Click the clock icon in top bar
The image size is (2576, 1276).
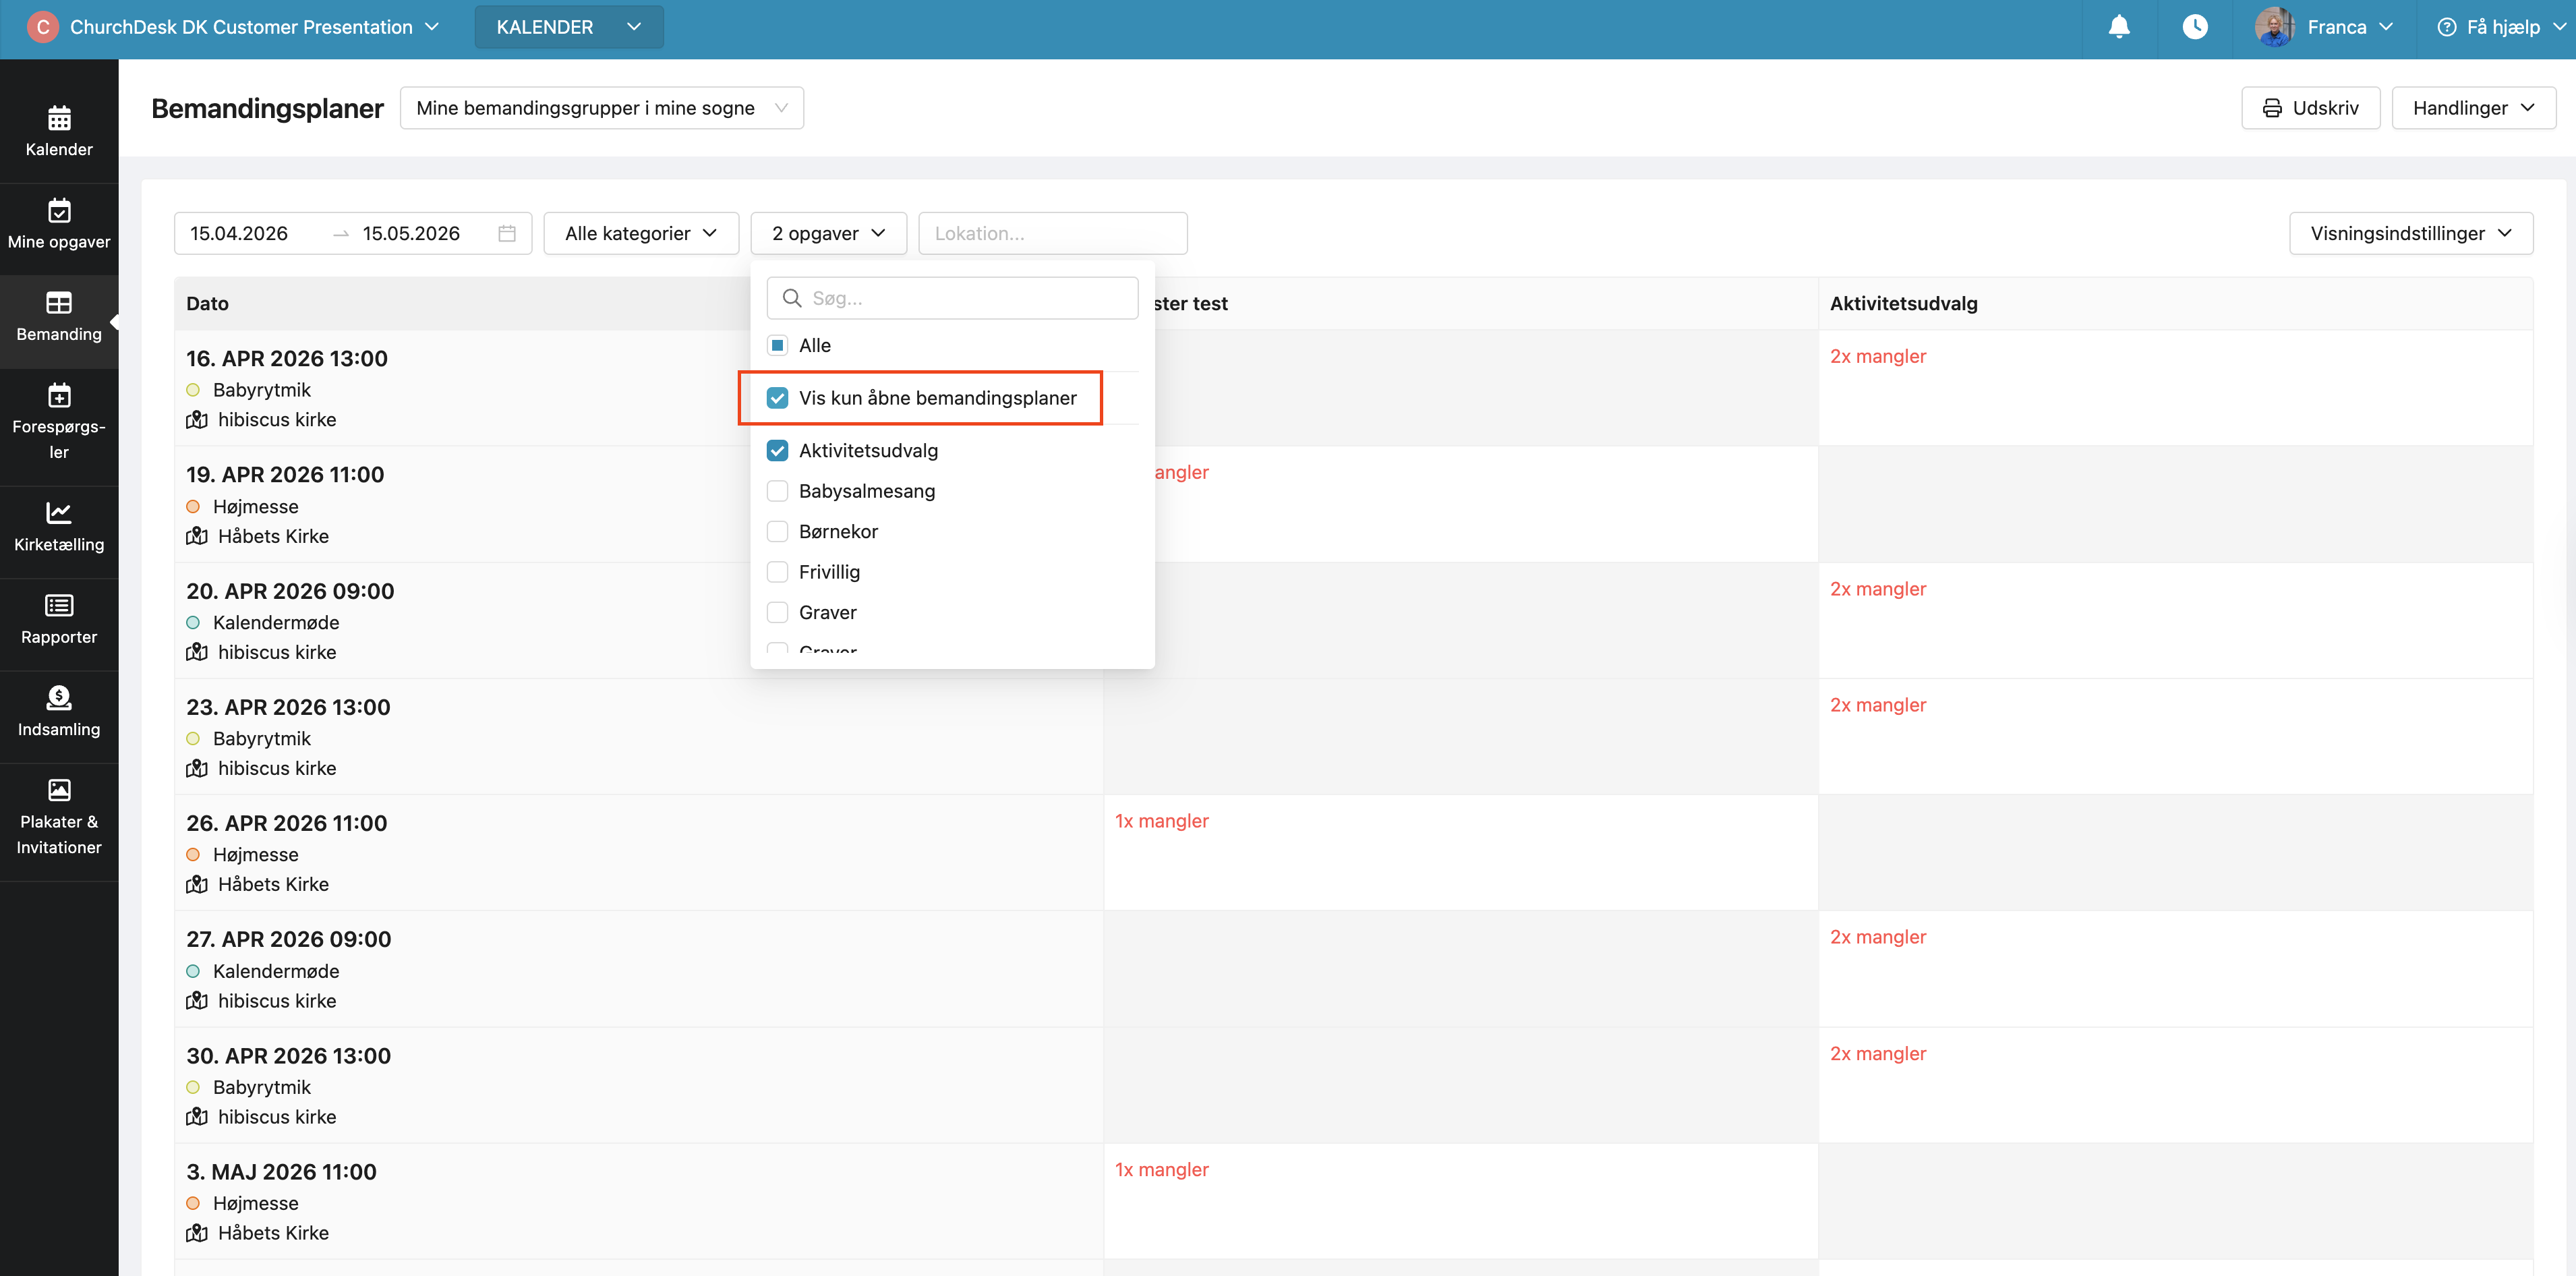[2194, 27]
